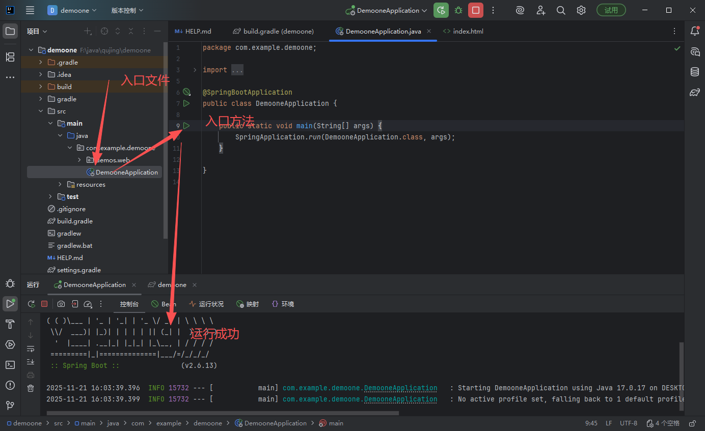Click LF line separator in status bar

609,423
